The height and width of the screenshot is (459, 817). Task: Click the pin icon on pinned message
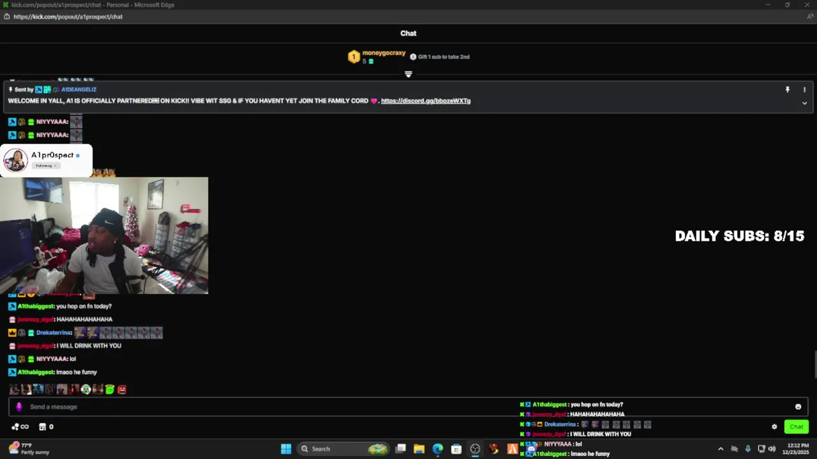click(x=788, y=90)
